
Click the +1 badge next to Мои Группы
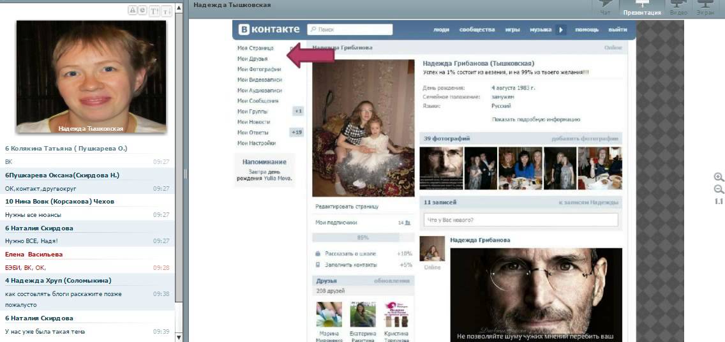tap(298, 112)
